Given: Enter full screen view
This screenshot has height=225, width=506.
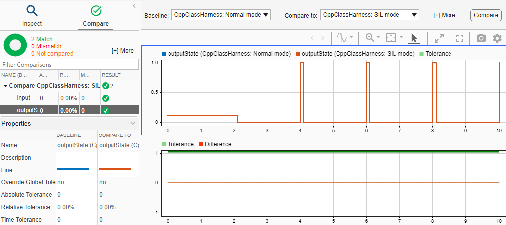Looking at the screenshot, I should click(460, 38).
